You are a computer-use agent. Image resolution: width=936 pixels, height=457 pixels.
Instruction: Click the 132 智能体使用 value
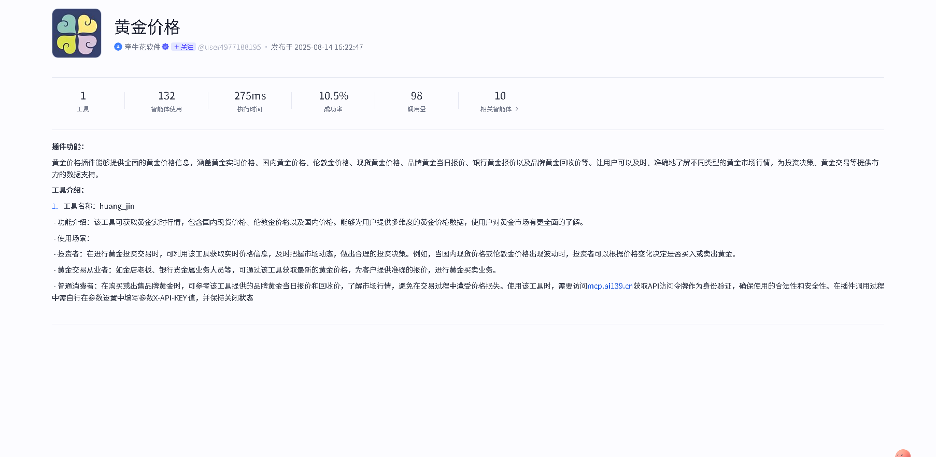pyautogui.click(x=166, y=96)
